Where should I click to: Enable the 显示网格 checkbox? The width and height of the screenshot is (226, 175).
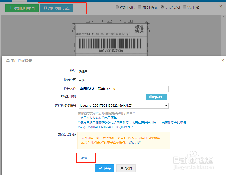click(x=185, y=7)
